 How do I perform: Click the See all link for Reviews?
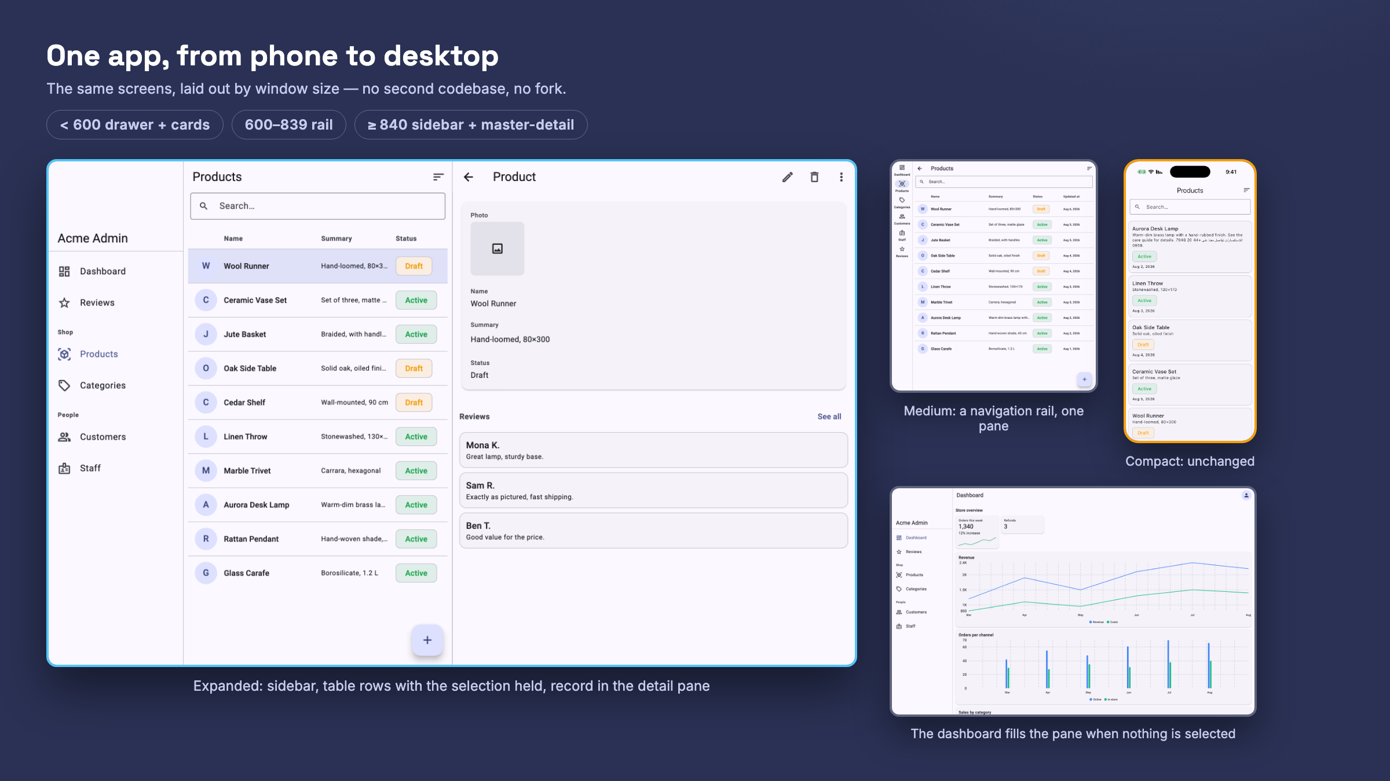(829, 417)
